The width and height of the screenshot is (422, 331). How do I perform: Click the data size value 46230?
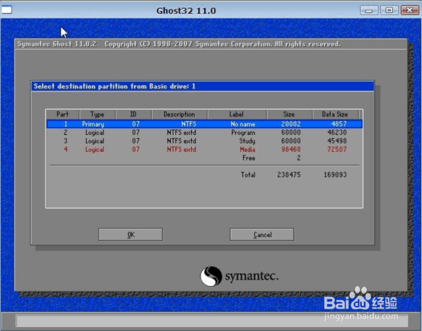click(x=337, y=133)
